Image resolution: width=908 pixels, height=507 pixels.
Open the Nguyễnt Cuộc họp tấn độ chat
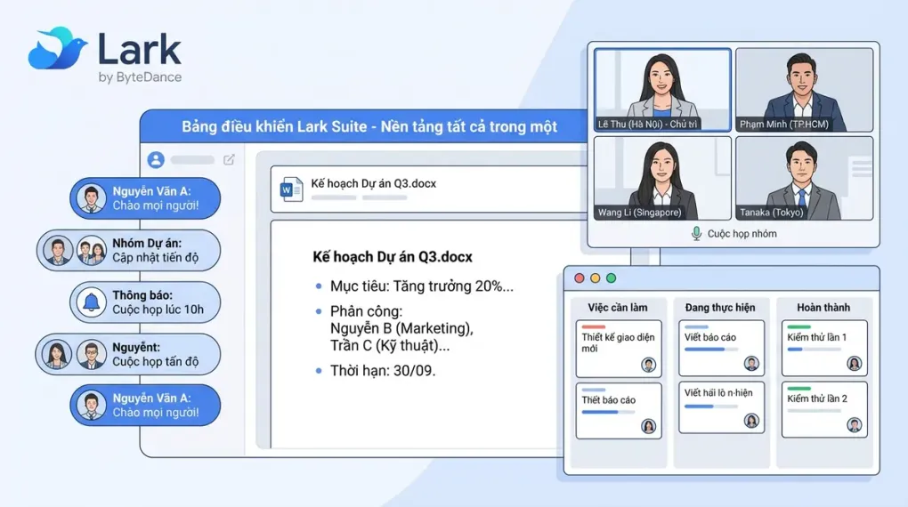tap(128, 354)
